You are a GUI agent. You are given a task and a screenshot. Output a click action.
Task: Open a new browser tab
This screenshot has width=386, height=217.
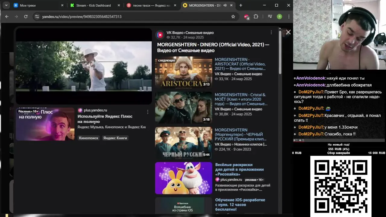241,5
